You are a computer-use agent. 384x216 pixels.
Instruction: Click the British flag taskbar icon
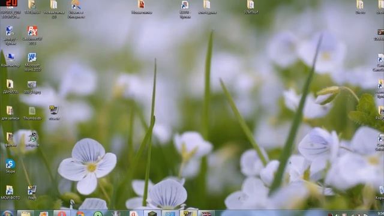[x=206, y=214]
